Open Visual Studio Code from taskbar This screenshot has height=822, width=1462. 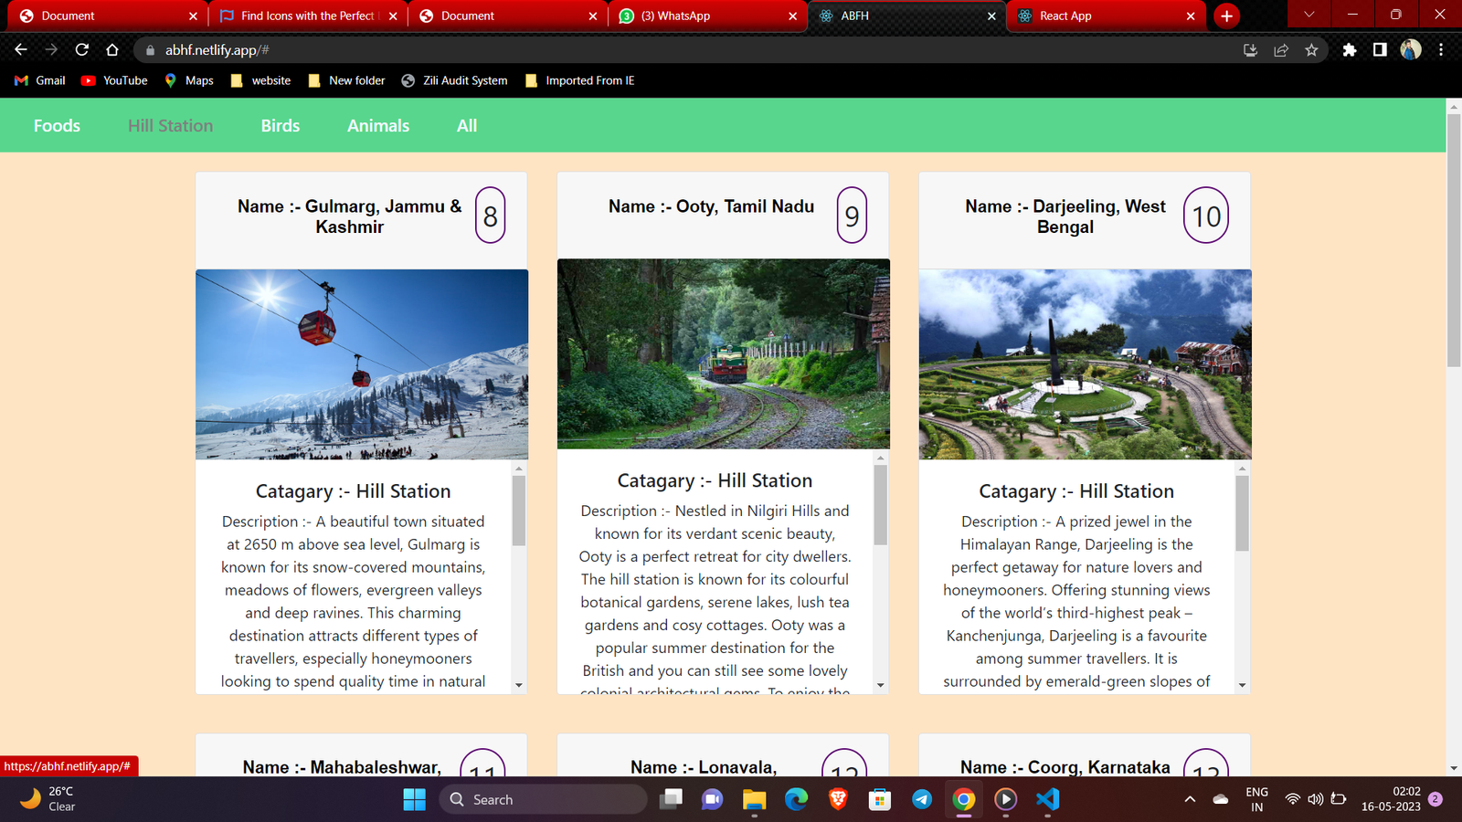1048,799
